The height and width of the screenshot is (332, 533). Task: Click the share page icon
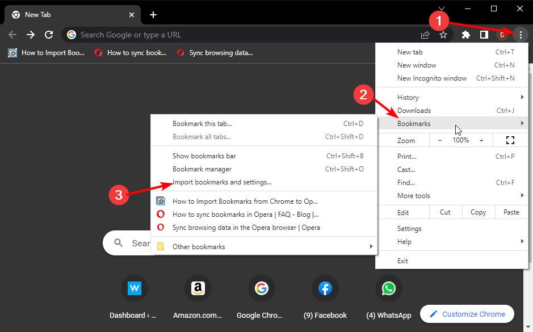(425, 35)
